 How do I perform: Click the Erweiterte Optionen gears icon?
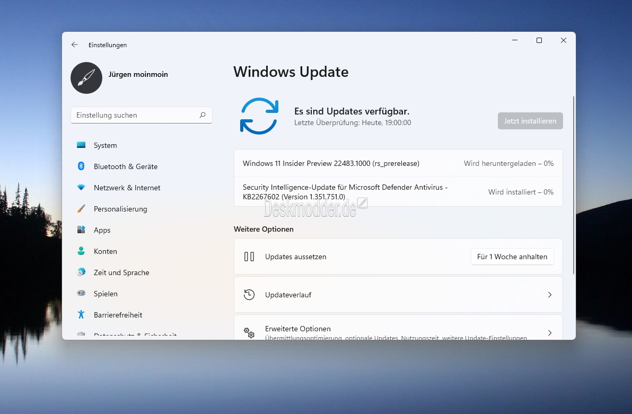click(249, 332)
